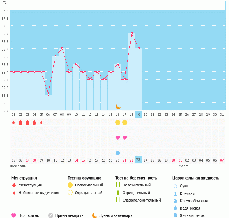The width and height of the screenshot is (229, 218).
Task: Click the Отрицательный ovulation test legend circle
Action: click(x=70, y=193)
